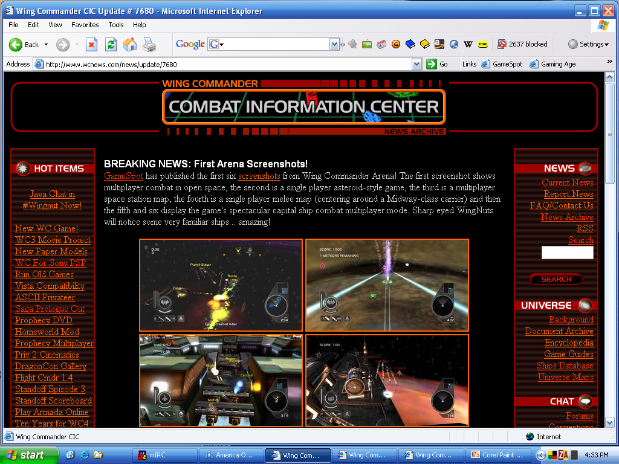Click the Print icon in toolbar
The image size is (619, 464).
(149, 44)
